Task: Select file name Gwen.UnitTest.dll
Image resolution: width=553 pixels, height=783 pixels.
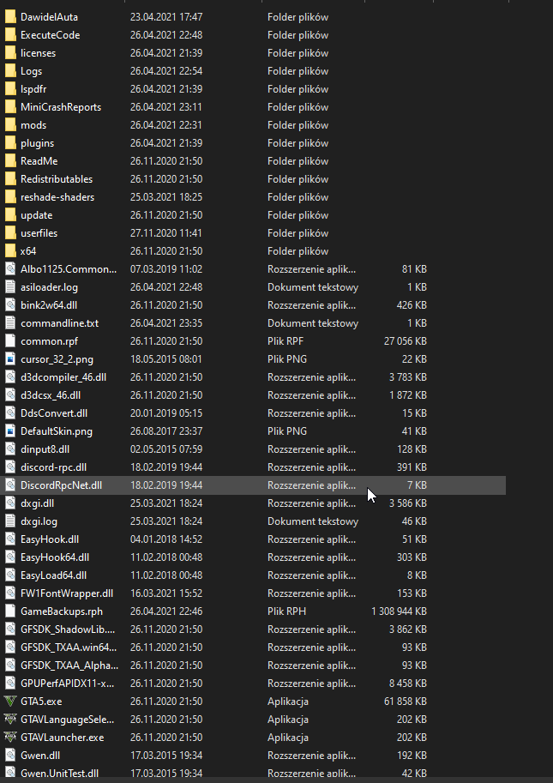Action: click(x=59, y=773)
